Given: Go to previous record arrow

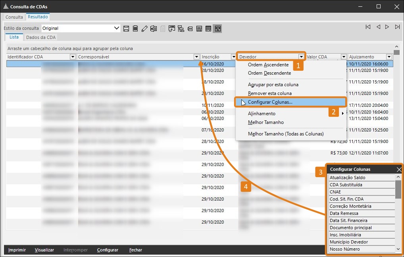Looking at the screenshot, I should pos(378,27).
